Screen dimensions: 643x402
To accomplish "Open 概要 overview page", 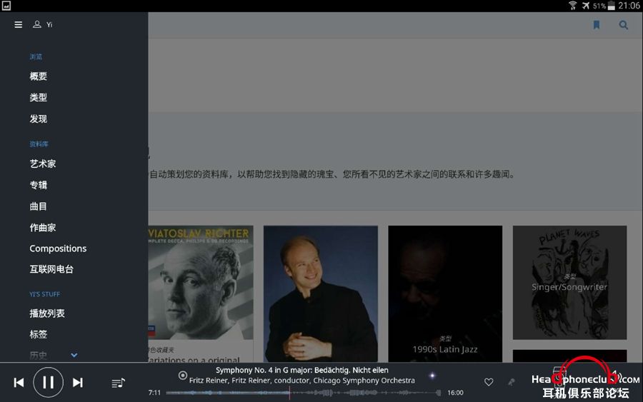I will 38,76.
